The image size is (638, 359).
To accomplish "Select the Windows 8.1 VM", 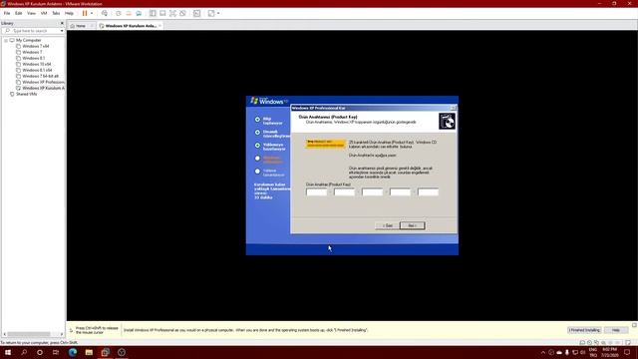I will click(33, 58).
